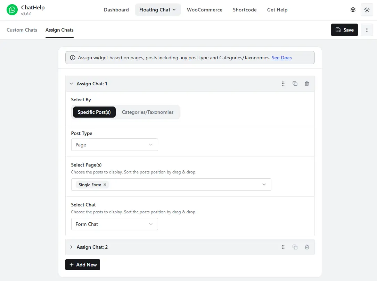This screenshot has height=281, width=377.
Task: Click drag handle for Assign Chat: 1
Action: (283, 84)
